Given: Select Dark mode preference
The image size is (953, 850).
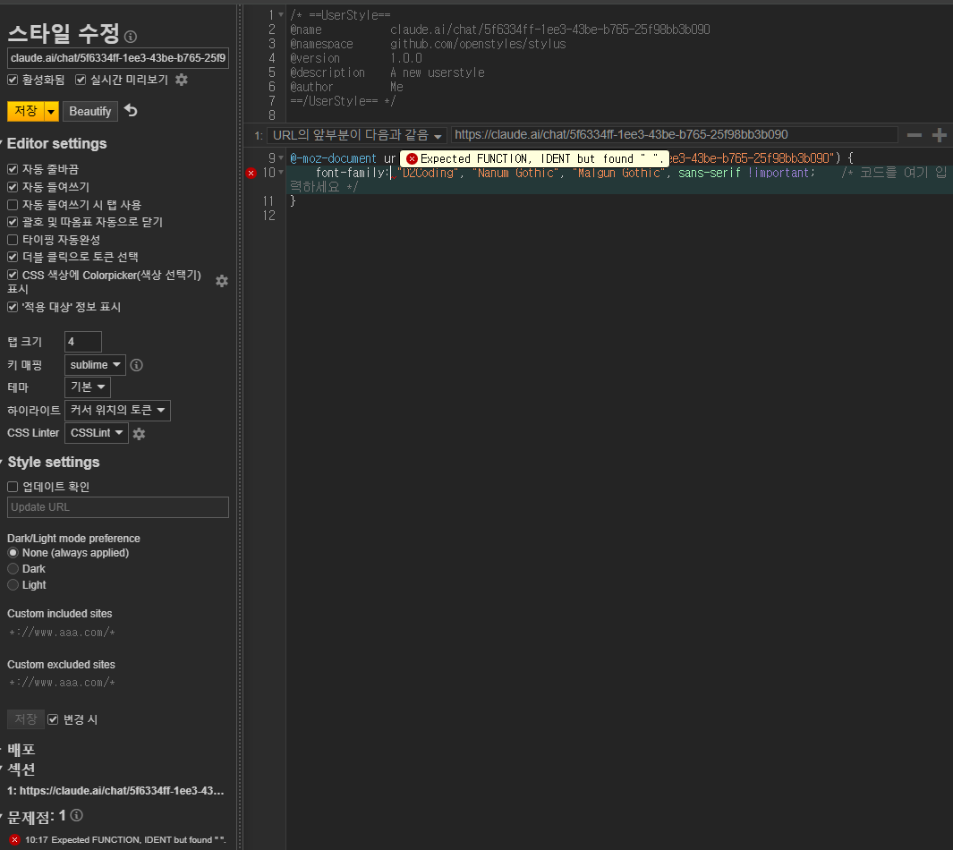Looking at the screenshot, I should (x=13, y=569).
